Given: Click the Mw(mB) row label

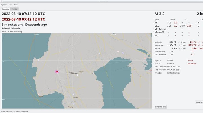Looking at the screenshot, I should (159, 32).
